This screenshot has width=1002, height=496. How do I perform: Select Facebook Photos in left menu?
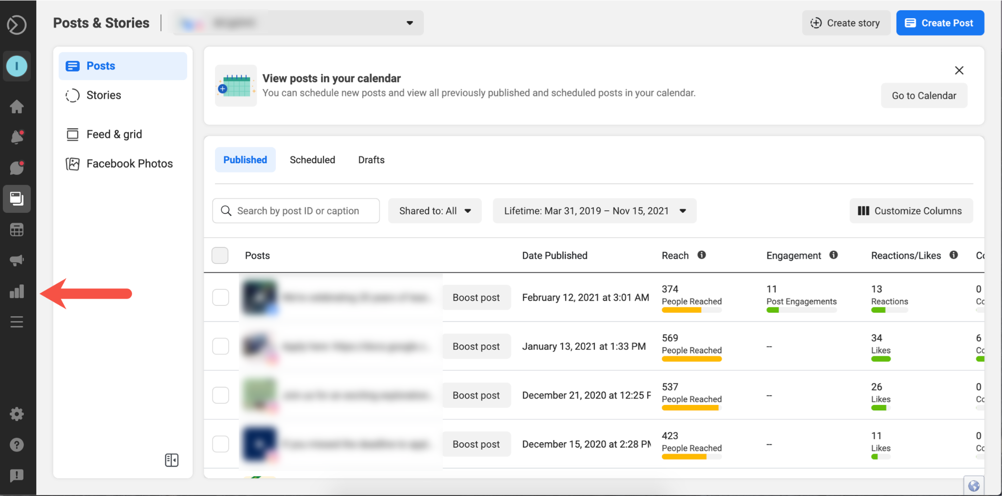123,164
